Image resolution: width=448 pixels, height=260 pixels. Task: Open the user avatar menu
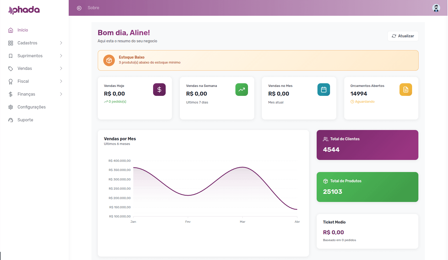point(436,8)
